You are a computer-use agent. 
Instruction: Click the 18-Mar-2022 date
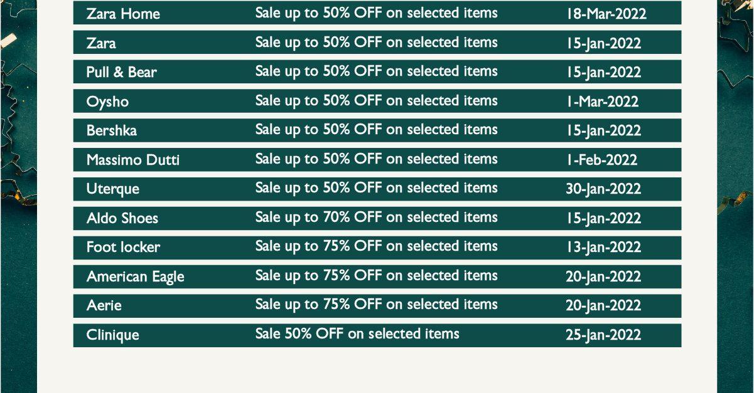pos(606,14)
